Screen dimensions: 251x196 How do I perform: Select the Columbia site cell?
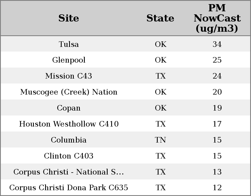click(x=69, y=140)
